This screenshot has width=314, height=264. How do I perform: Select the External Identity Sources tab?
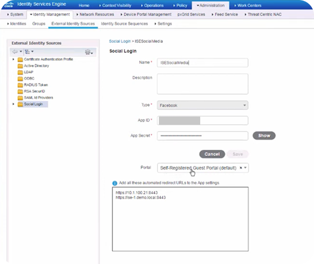point(73,24)
